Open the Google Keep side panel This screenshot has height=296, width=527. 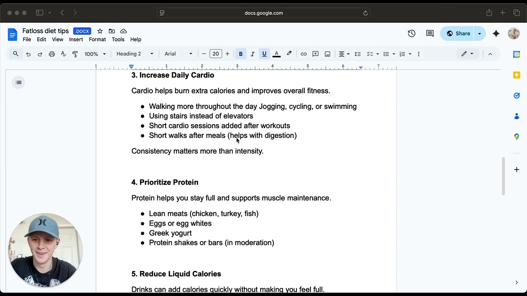click(517, 75)
